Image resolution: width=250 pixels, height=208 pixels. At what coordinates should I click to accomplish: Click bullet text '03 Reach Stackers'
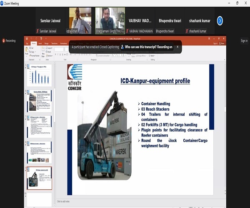(155, 109)
